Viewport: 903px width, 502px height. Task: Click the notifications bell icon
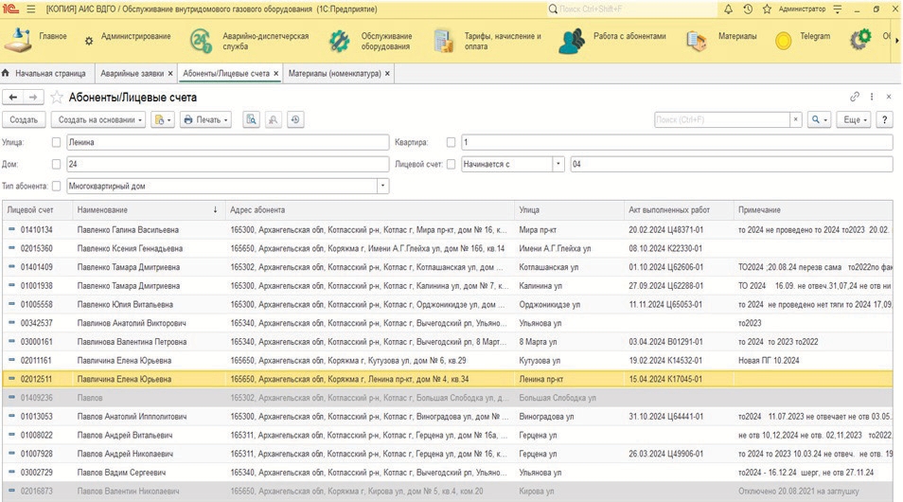[x=728, y=9]
